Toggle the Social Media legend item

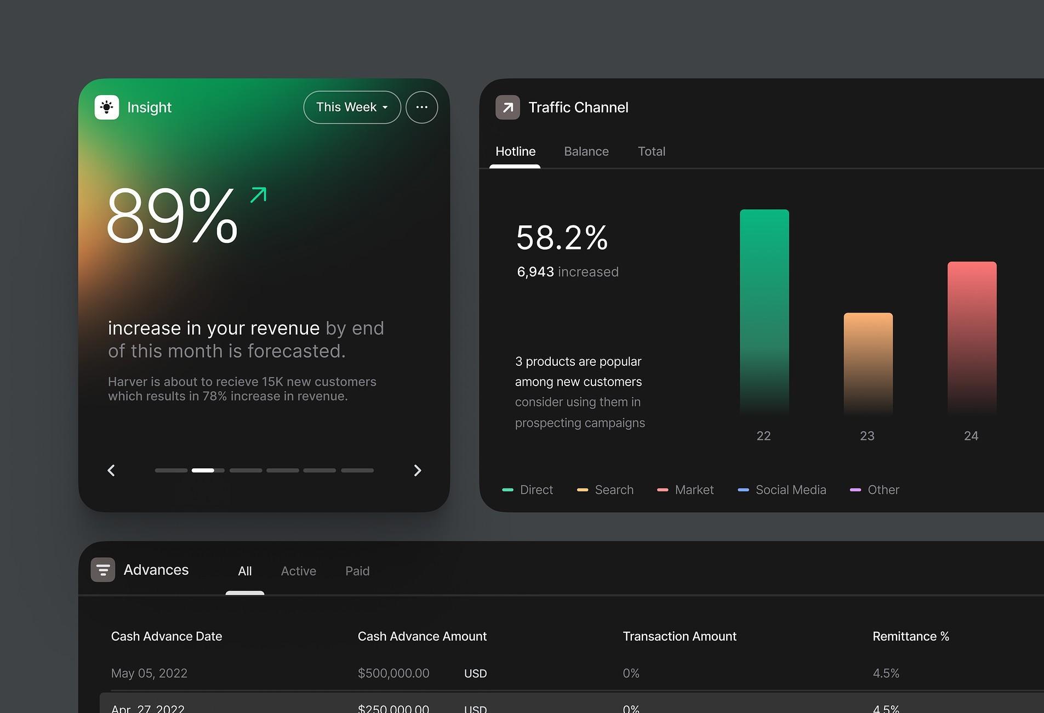(x=781, y=490)
